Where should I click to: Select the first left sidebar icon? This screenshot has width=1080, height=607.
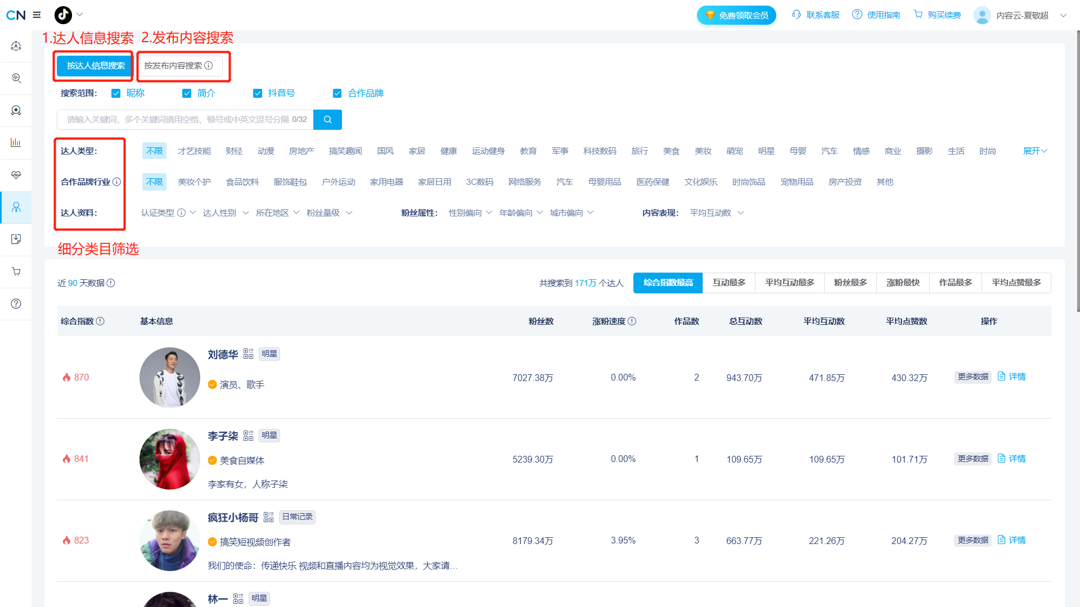tap(16, 46)
